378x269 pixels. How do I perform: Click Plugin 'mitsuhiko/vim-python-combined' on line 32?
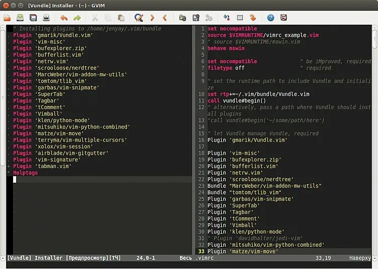[x=266, y=245]
